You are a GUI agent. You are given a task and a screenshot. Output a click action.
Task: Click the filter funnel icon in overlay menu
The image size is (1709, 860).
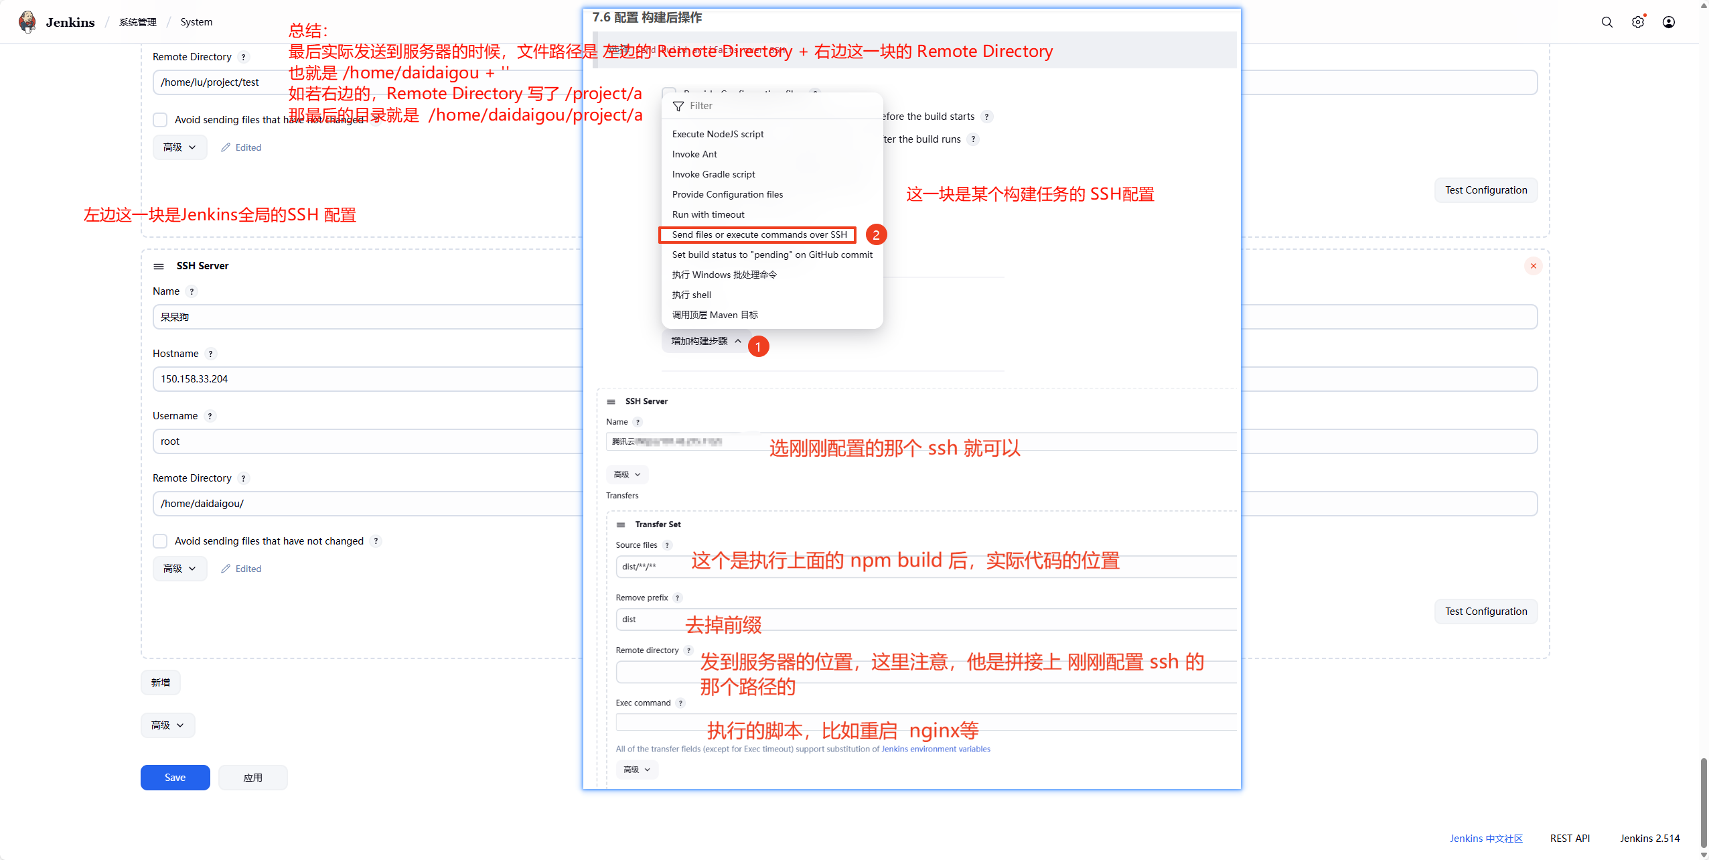[x=678, y=106]
